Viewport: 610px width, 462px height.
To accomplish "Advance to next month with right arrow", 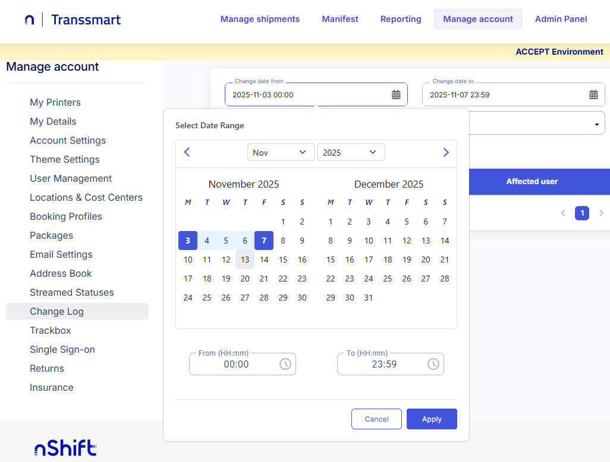I will pyautogui.click(x=446, y=152).
